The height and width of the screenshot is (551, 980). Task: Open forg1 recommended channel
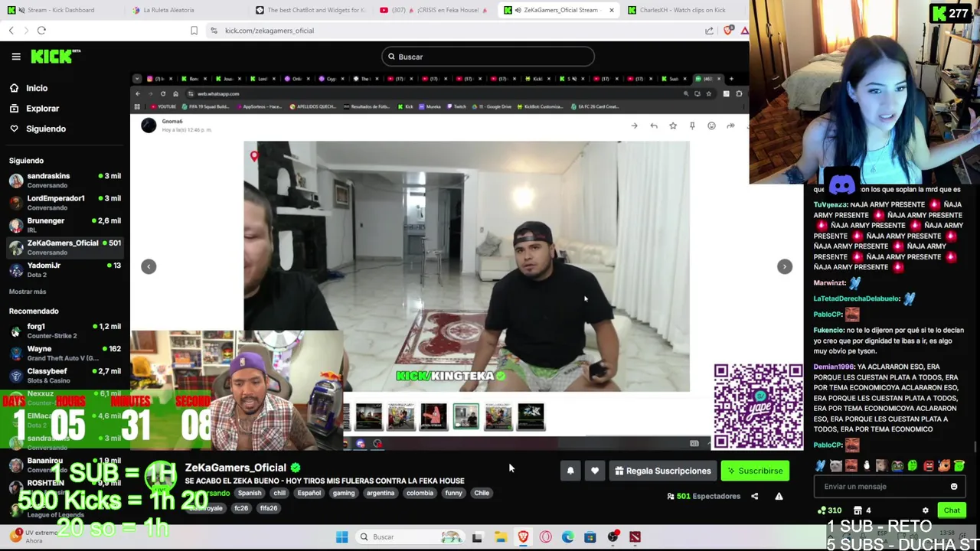(x=65, y=331)
